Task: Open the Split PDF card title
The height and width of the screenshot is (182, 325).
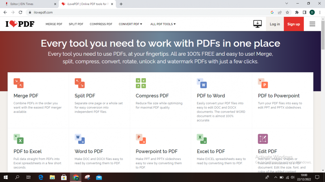Action: pos(85,96)
